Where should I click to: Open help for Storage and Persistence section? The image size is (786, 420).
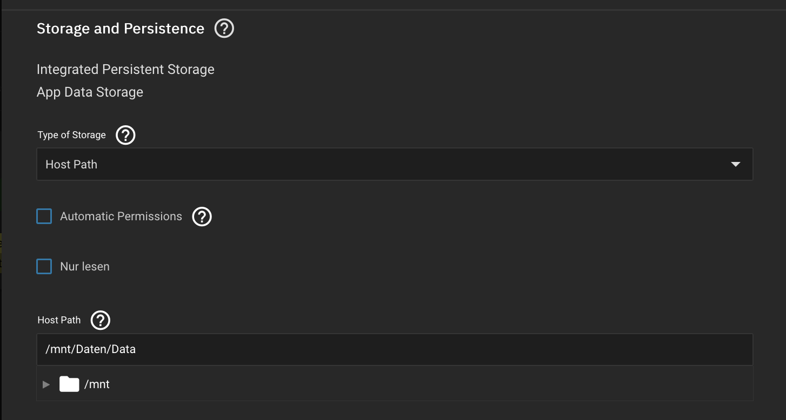pos(224,29)
